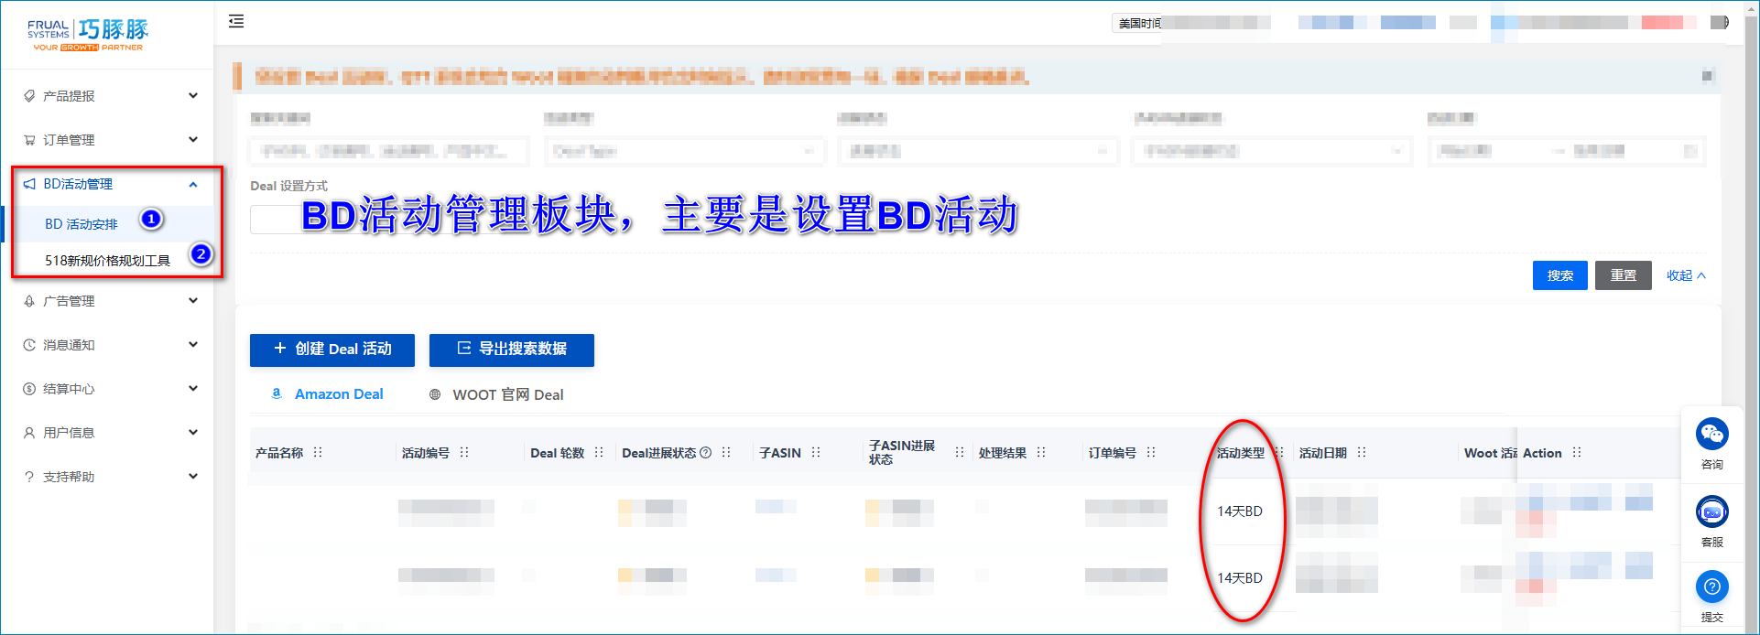This screenshot has width=1760, height=635.
Task: Select Amazon Deal tab
Action: pyautogui.click(x=327, y=394)
